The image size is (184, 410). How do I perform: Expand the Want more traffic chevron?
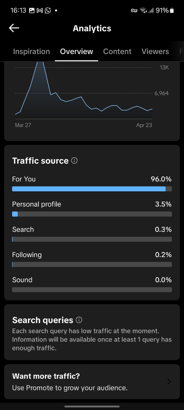(169, 382)
